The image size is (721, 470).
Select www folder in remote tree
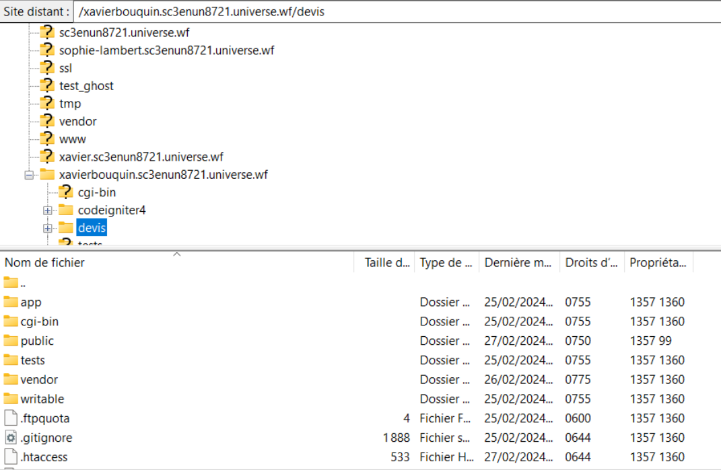[x=72, y=139]
